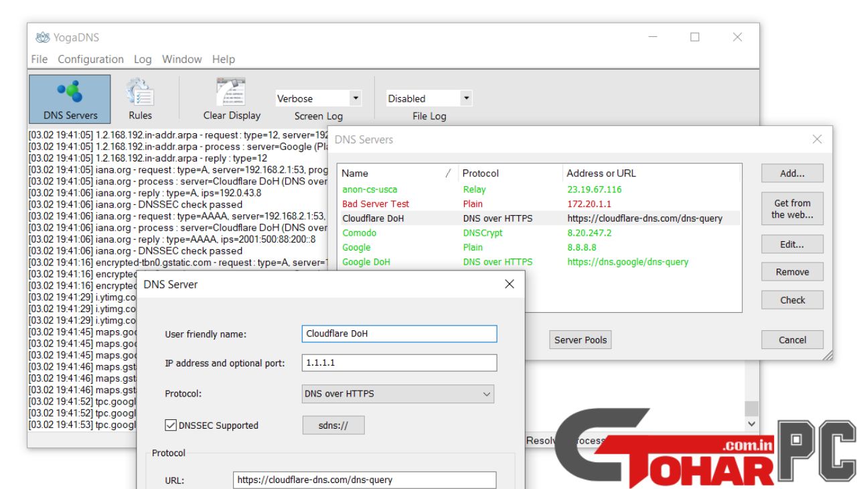Select the anon-cs-usca server row
Viewport: 857px width, 489px height.
point(539,190)
